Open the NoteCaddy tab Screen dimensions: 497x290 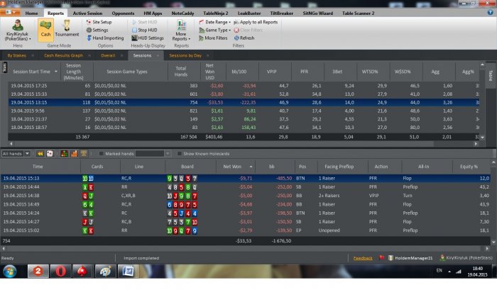(182, 13)
